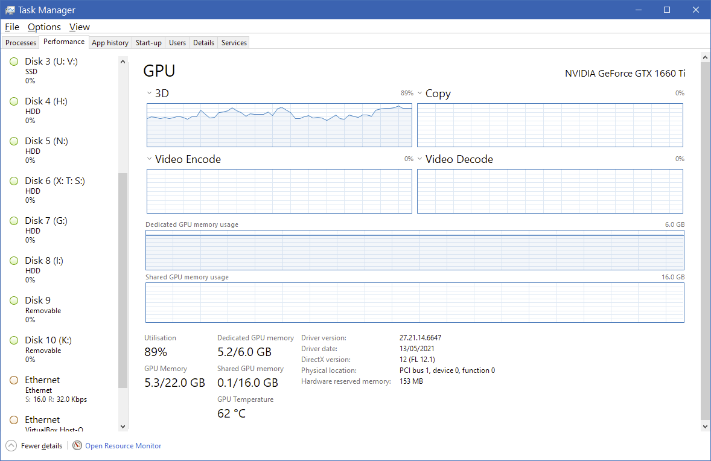This screenshot has width=711, height=461.
Task: Click the main pane scroll up arrow
Action: pyautogui.click(x=704, y=57)
